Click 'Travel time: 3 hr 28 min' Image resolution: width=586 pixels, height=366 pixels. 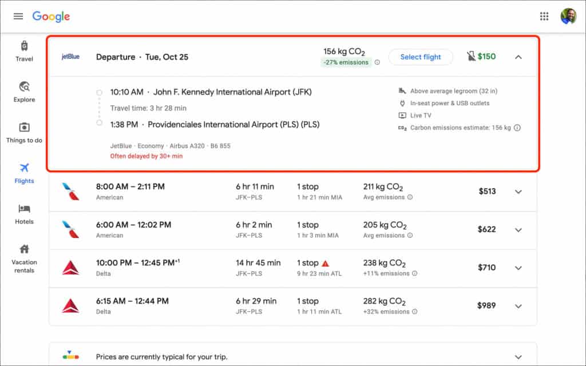coord(148,108)
